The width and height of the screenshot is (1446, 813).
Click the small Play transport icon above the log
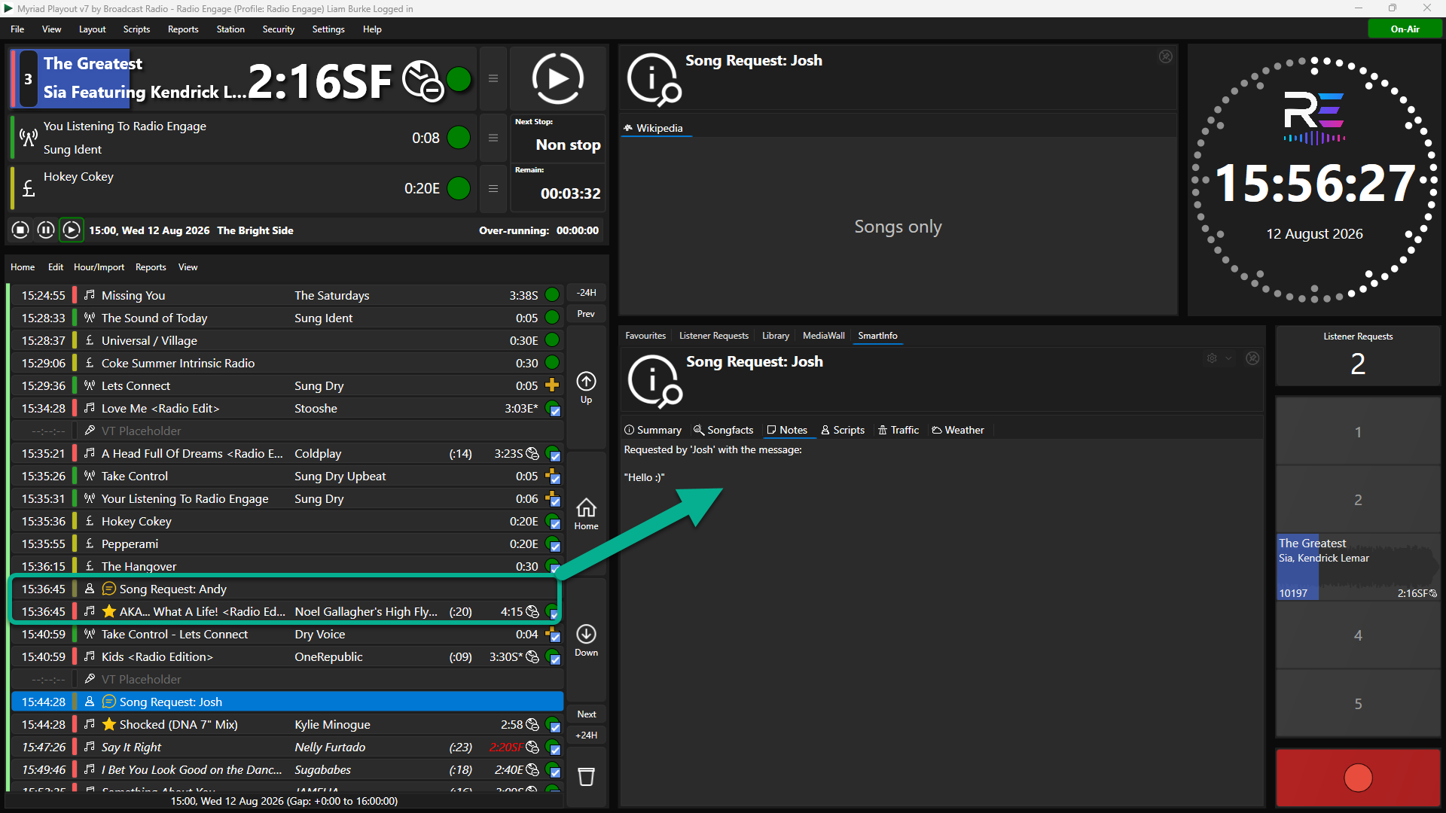coord(71,230)
